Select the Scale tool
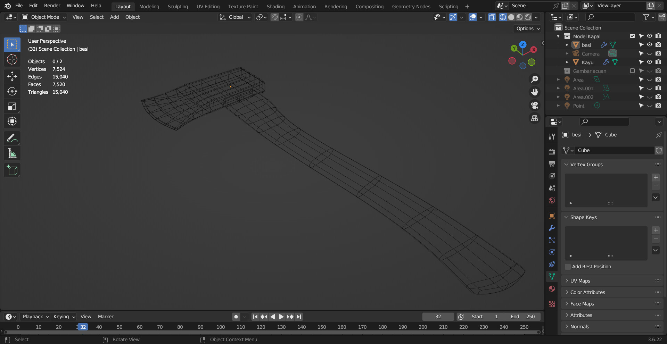The height and width of the screenshot is (344, 667). coord(12,106)
